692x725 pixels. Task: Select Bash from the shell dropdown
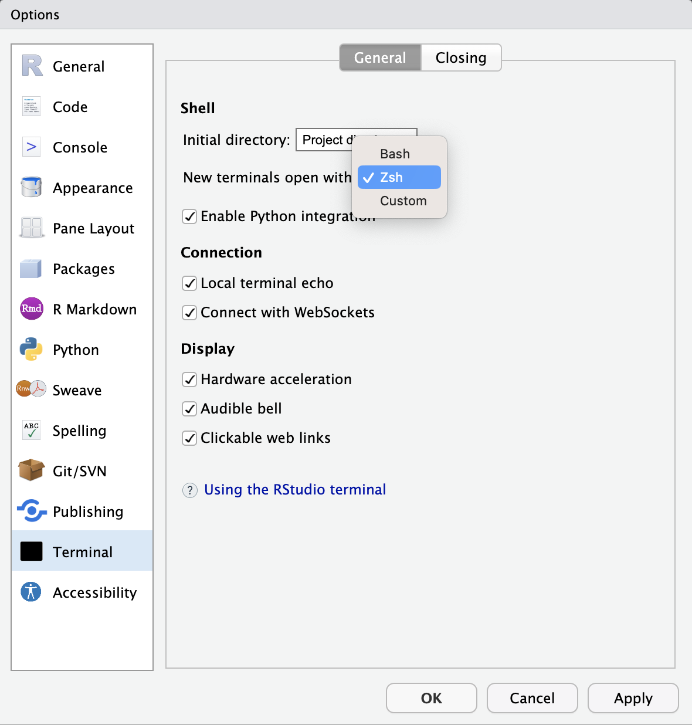click(x=394, y=154)
